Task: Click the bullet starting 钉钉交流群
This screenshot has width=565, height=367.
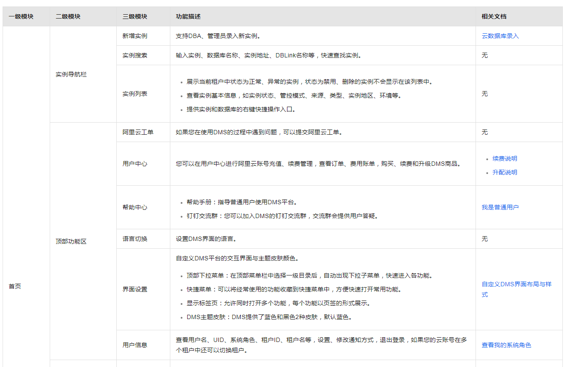Action: tap(283, 215)
